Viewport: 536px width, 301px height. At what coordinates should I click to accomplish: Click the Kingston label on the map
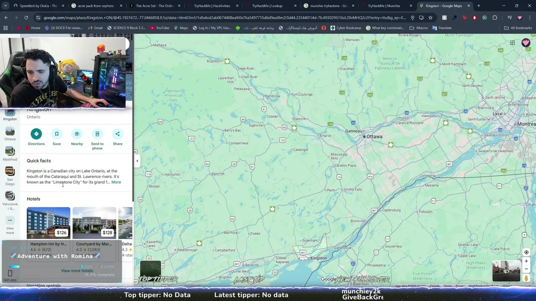click(318, 258)
